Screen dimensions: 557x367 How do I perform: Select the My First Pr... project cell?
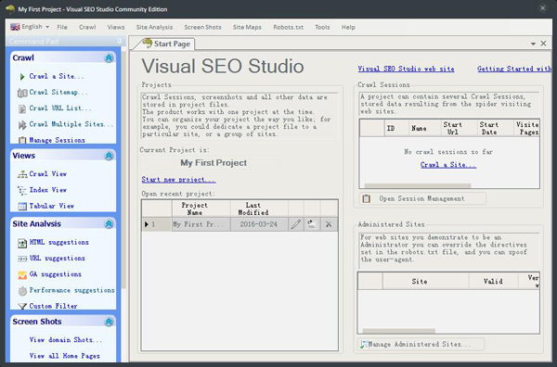tap(201, 224)
